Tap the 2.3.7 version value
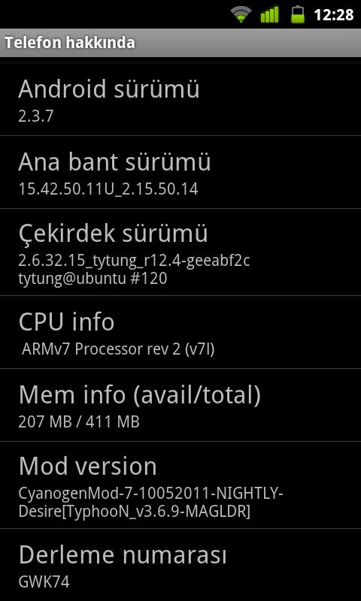The width and height of the screenshot is (361, 601). tap(35, 116)
